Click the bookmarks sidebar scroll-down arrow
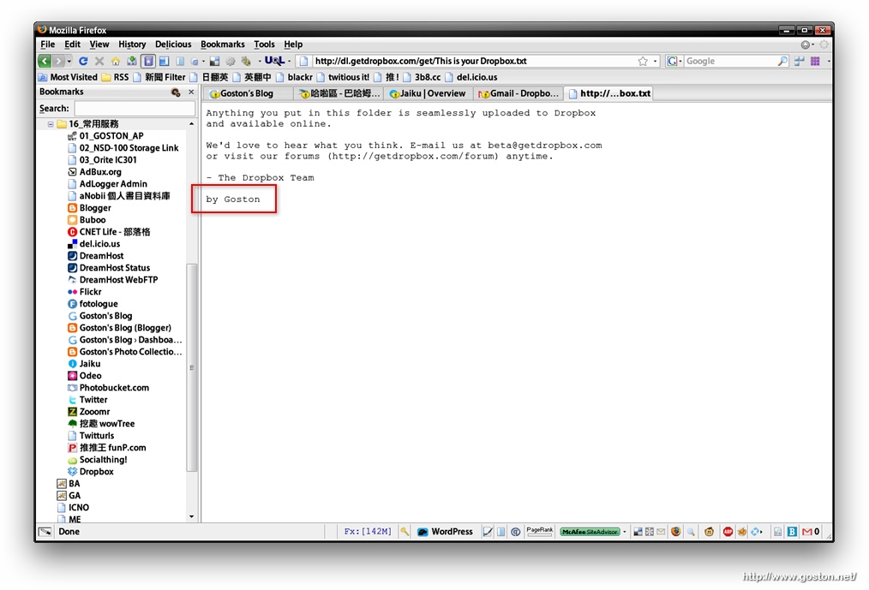Image resolution: width=869 pixels, height=590 pixels. [x=192, y=516]
